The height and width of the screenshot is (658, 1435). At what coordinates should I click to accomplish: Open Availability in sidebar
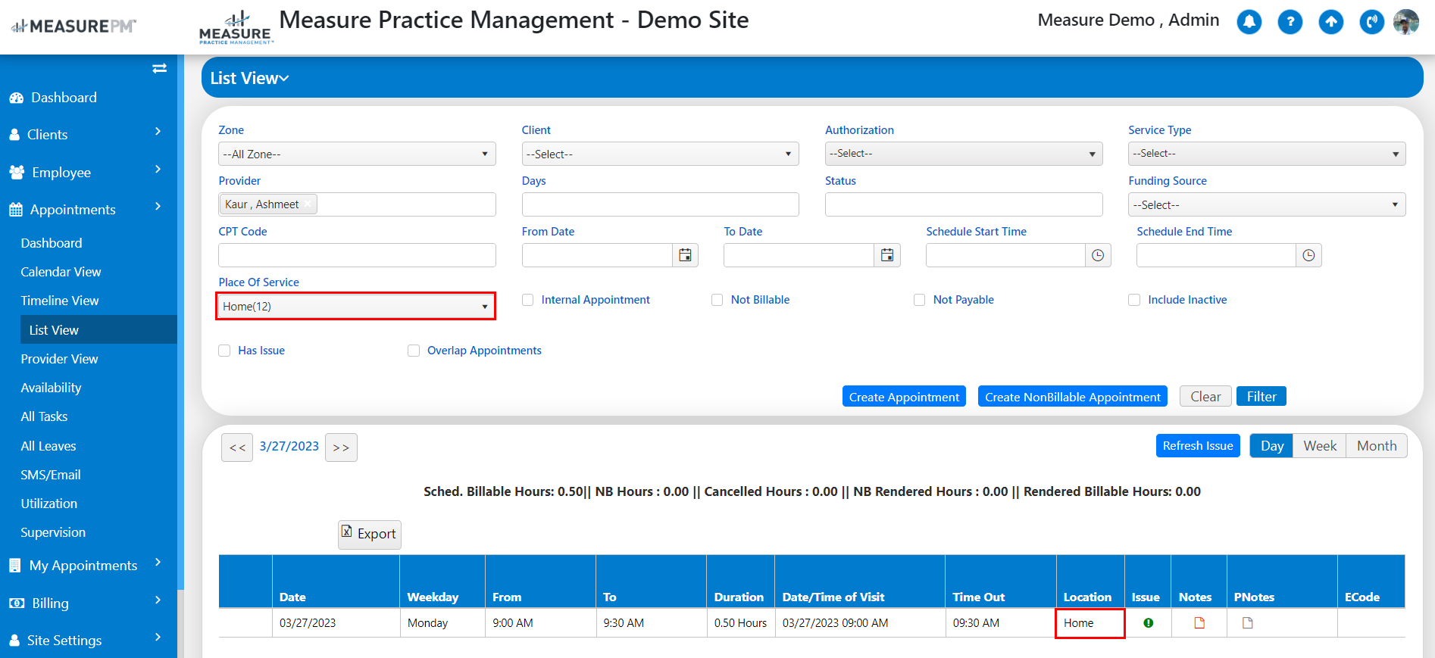coord(51,388)
